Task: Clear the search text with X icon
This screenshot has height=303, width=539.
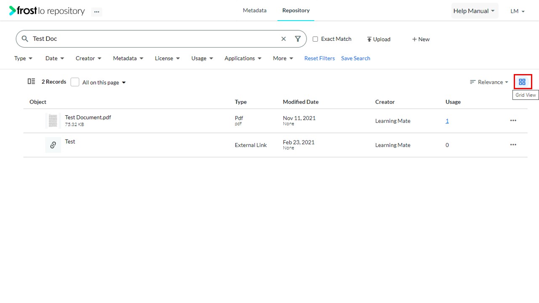Action: (283, 39)
